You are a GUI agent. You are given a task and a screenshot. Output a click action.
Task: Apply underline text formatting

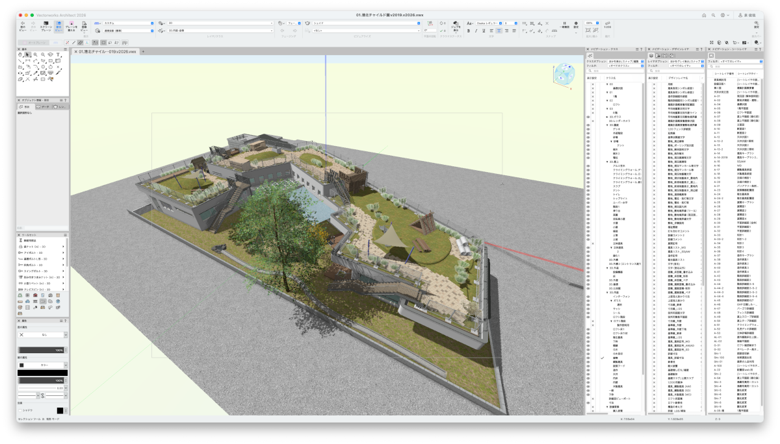click(484, 31)
